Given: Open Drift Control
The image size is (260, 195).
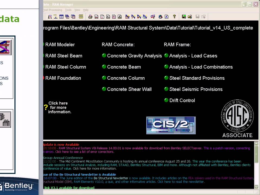Looking at the screenshot, I should 182,100.
